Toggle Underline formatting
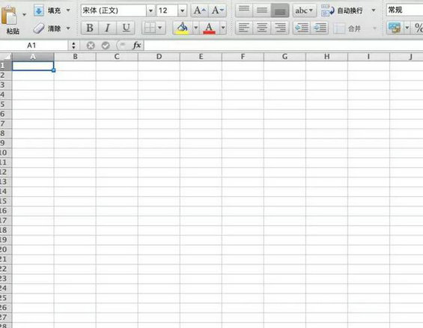Screen dimensions: 423x328 [126, 28]
